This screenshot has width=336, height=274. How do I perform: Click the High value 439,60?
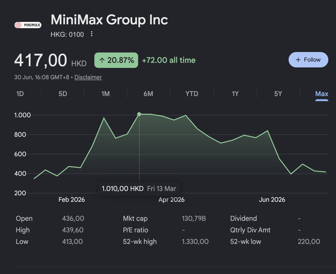point(73,230)
